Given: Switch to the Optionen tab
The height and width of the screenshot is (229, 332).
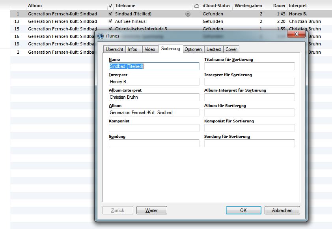Looking at the screenshot, I should tap(193, 49).
